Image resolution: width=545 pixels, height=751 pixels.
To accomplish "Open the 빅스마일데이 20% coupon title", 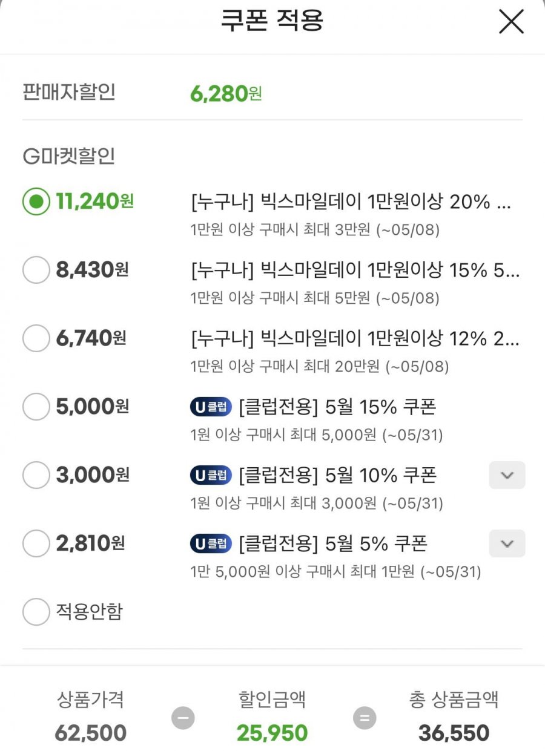I will tap(351, 202).
